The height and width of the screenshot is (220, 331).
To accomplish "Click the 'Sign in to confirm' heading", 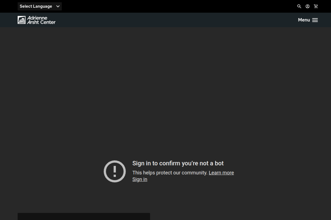I will (x=178, y=163).
